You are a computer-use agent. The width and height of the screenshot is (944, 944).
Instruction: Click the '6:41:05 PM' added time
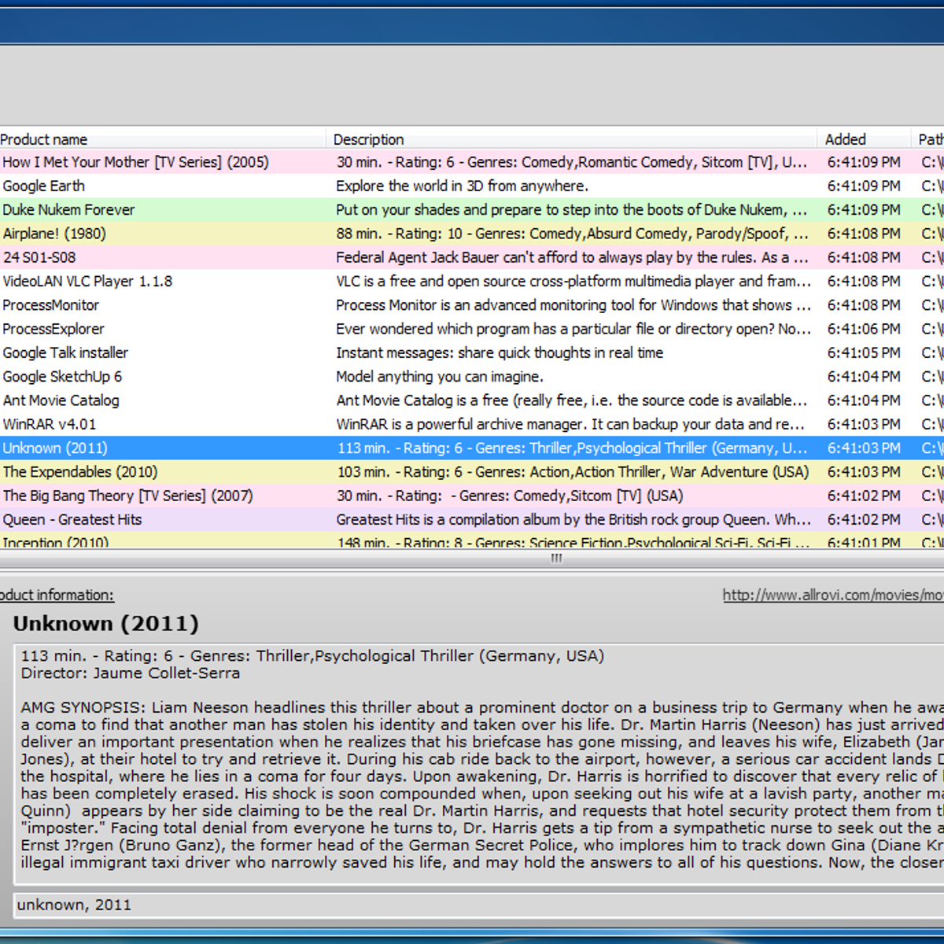pos(864,352)
